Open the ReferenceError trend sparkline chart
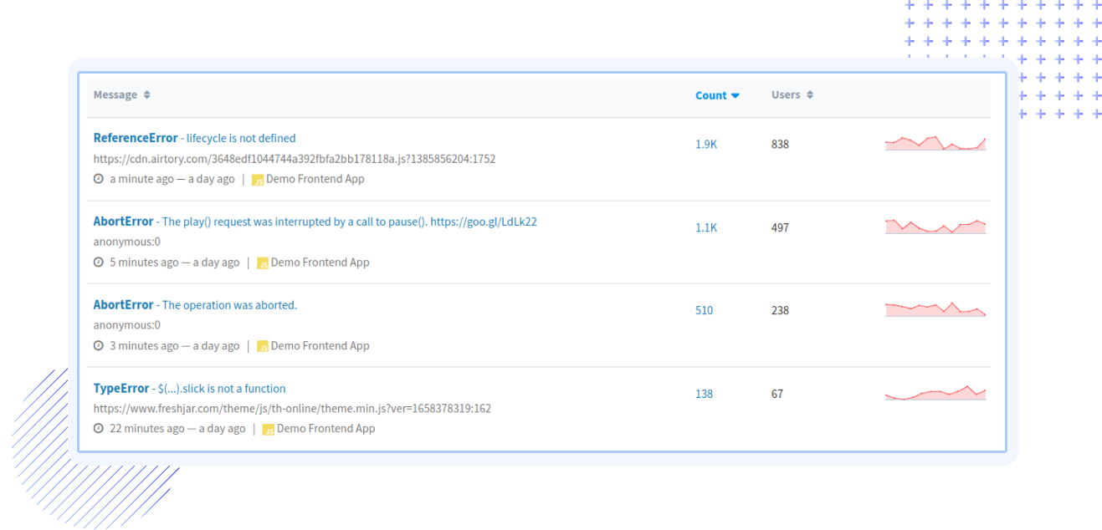This screenshot has height=530, width=1102. (x=935, y=143)
